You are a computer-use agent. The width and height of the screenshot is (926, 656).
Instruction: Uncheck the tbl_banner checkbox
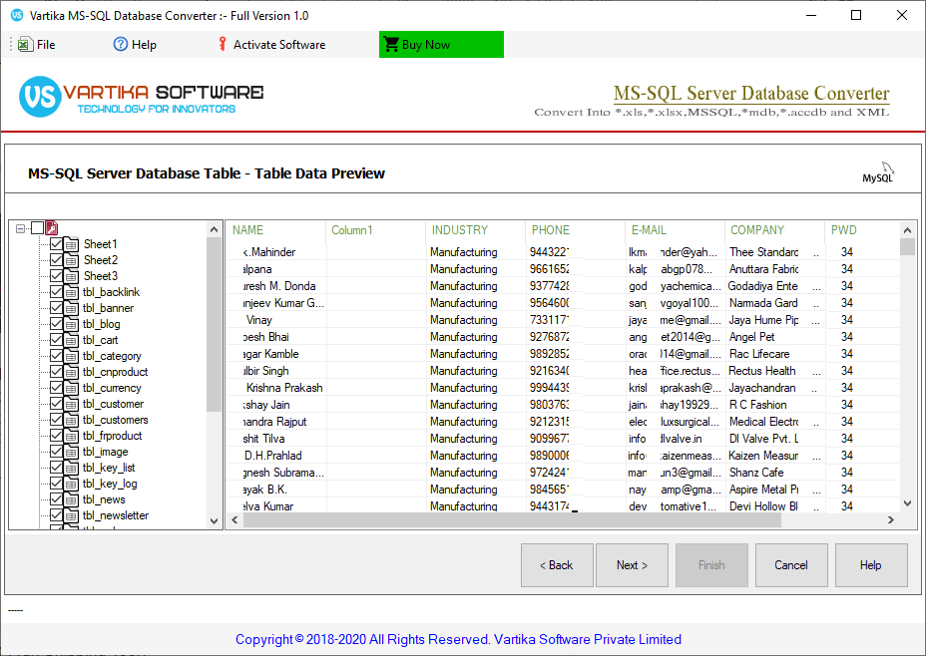56,307
